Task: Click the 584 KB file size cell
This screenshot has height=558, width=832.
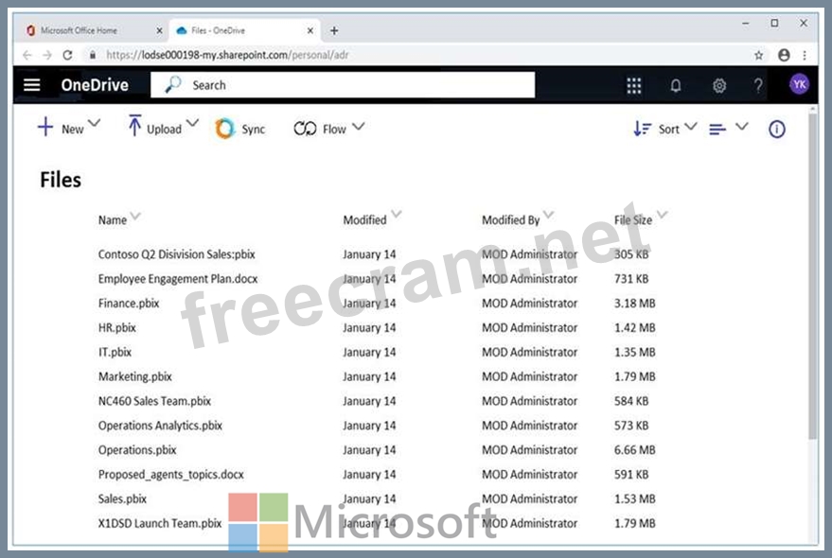Action: click(631, 400)
